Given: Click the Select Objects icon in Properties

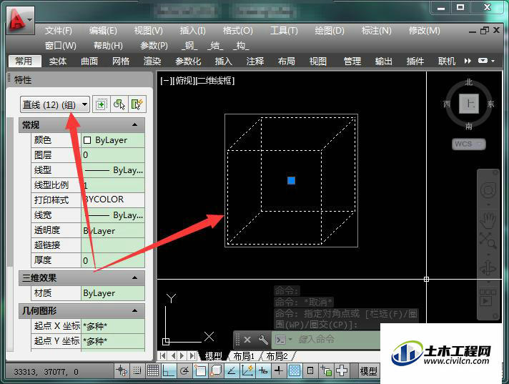Looking at the screenshot, I should tap(119, 104).
